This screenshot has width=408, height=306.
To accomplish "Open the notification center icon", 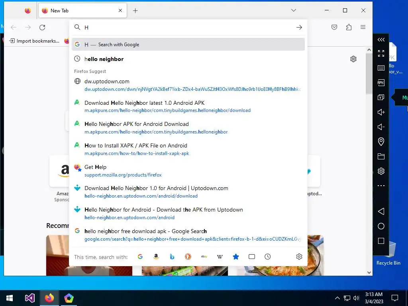I will coord(395,298).
